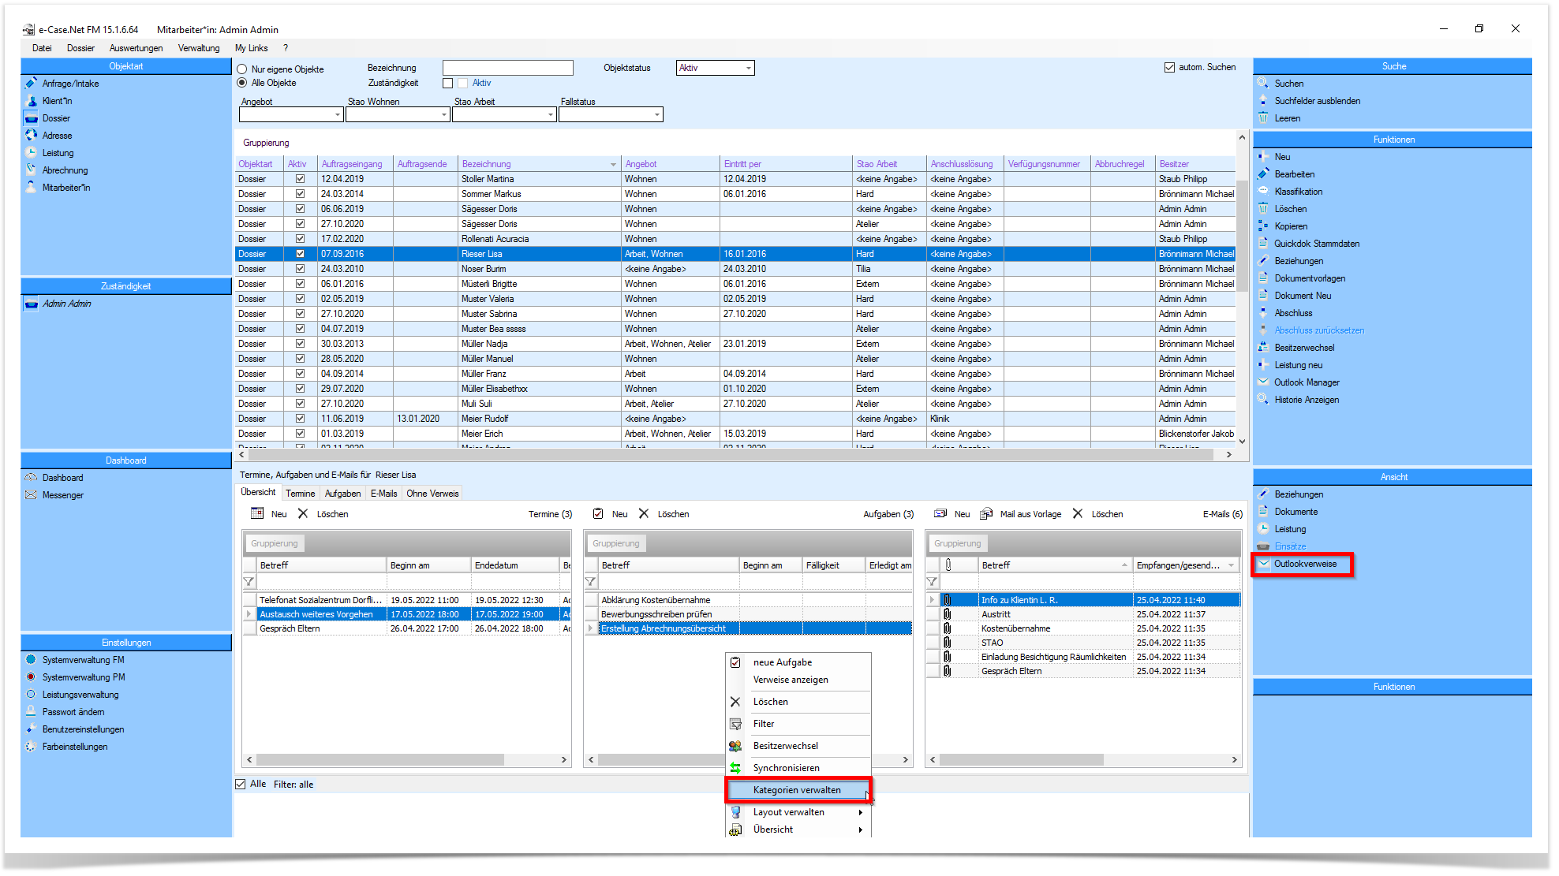Viewport: 1559px width, 876px height.
Task: Click Löschen trash icon in Funktionen
Action: click(1263, 208)
